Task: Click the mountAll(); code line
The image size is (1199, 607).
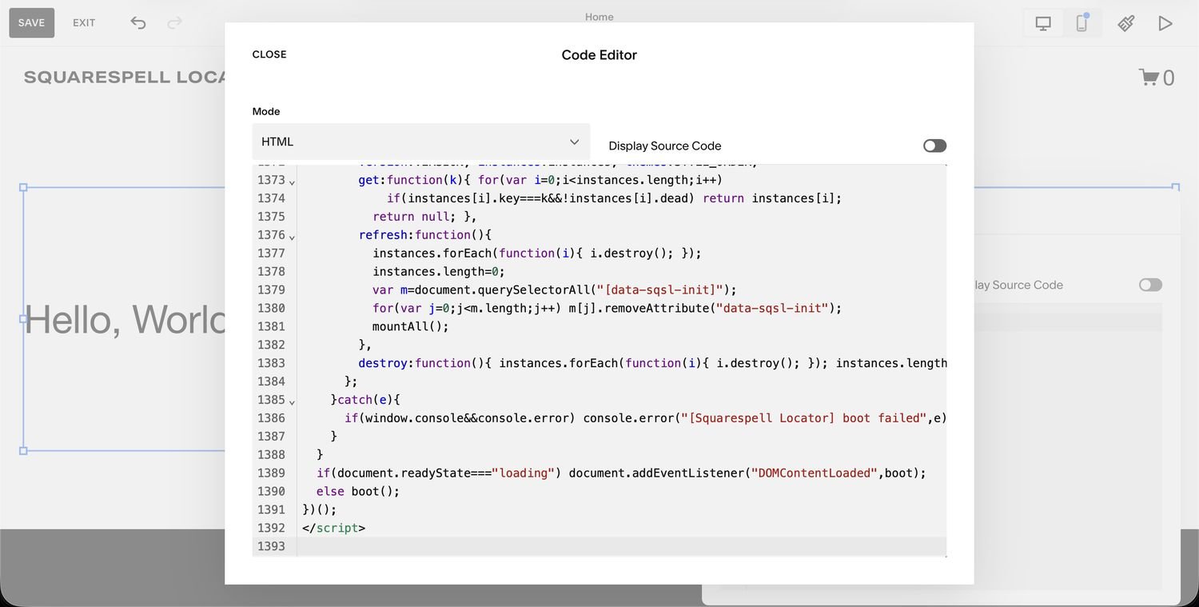Action: (410, 326)
